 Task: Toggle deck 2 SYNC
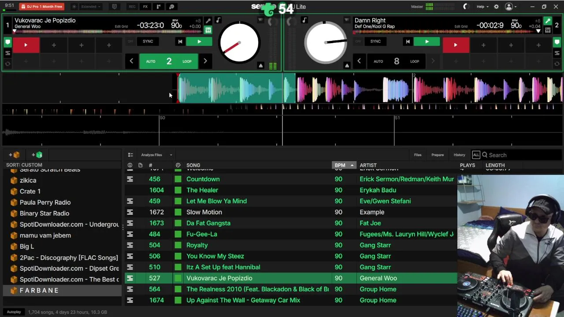click(x=375, y=41)
